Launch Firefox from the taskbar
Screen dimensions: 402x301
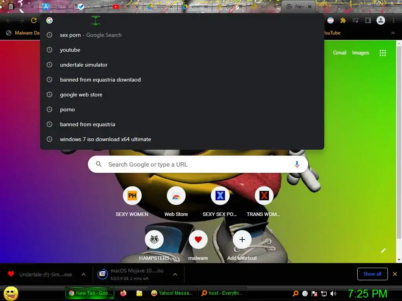[x=123, y=293]
